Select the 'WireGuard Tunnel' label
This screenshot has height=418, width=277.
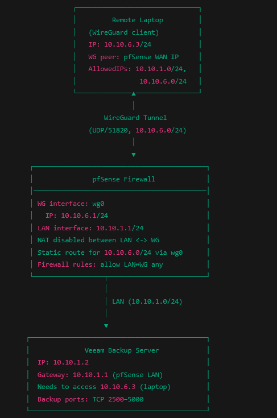tap(135, 118)
